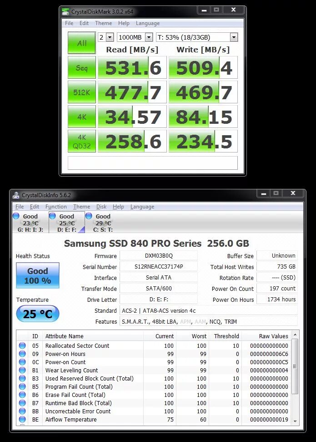Open the test size dropdown showing 1000MB
316x442 pixels.
coord(149,37)
